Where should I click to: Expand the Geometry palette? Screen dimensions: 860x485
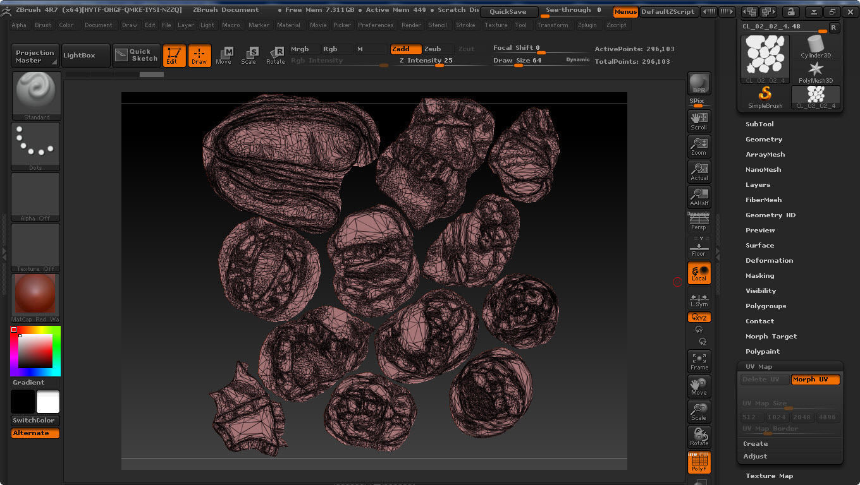[x=764, y=140]
